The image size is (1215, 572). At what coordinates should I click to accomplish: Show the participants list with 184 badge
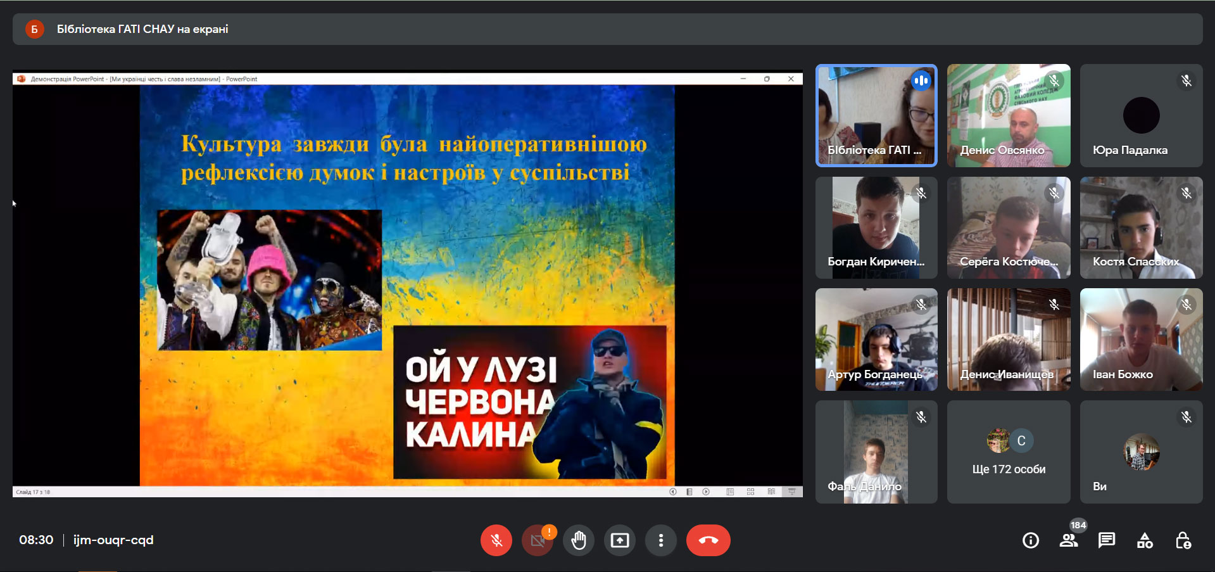coord(1069,540)
